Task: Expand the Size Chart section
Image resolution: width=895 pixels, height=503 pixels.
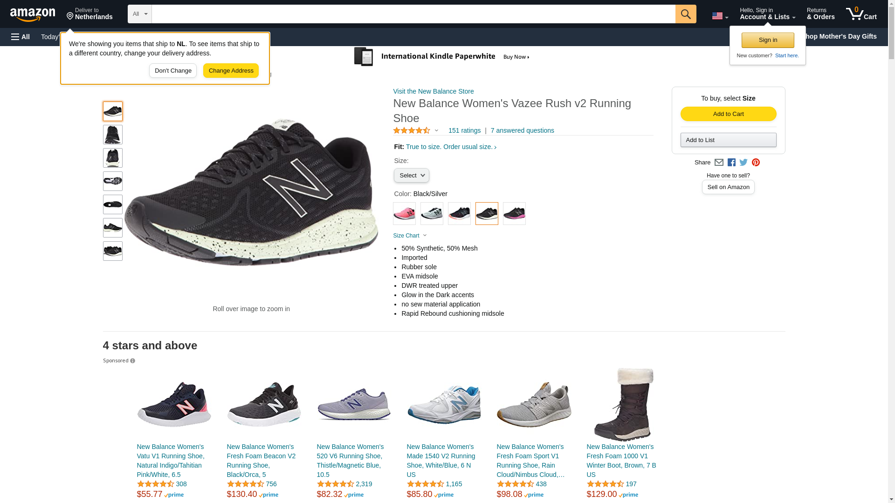Action: [410, 236]
